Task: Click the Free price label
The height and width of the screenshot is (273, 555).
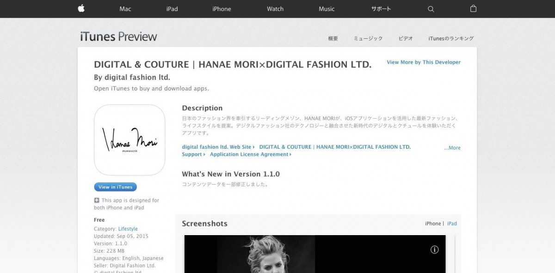Action: [x=99, y=220]
